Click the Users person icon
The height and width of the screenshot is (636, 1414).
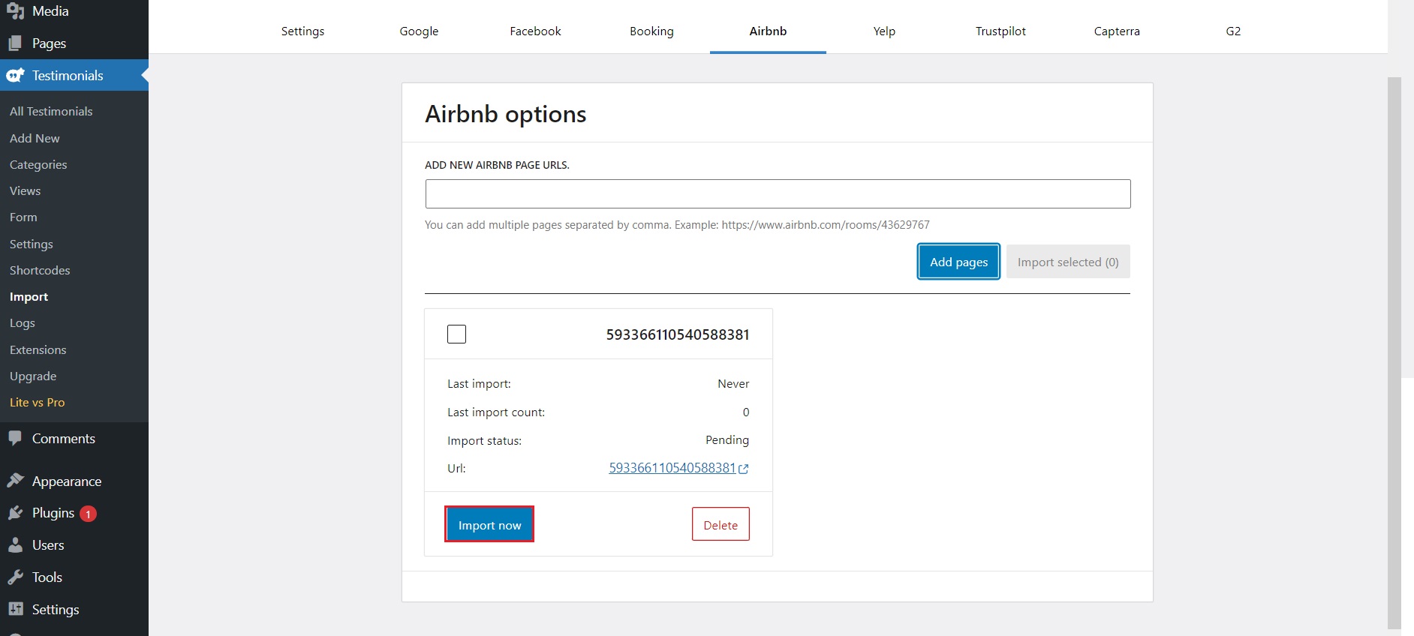tap(15, 545)
